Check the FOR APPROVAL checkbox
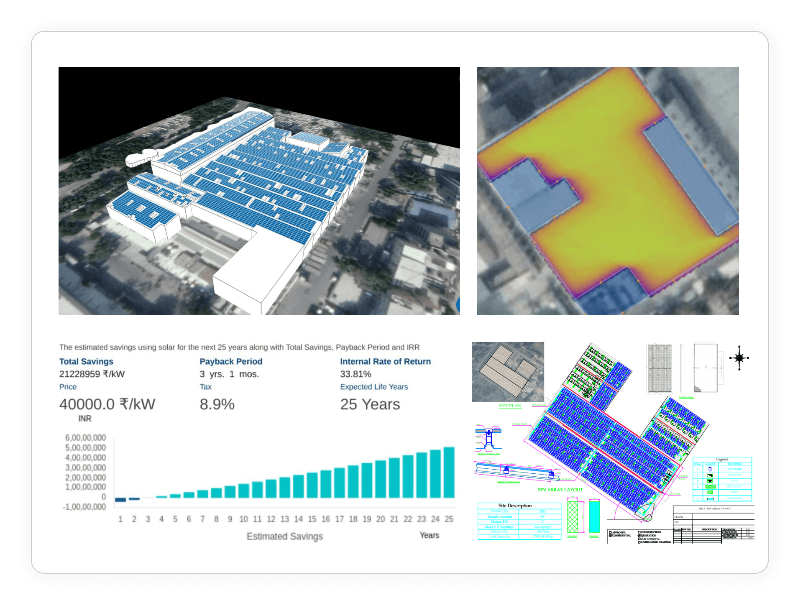The height and width of the screenshot is (608, 803). tap(639, 539)
